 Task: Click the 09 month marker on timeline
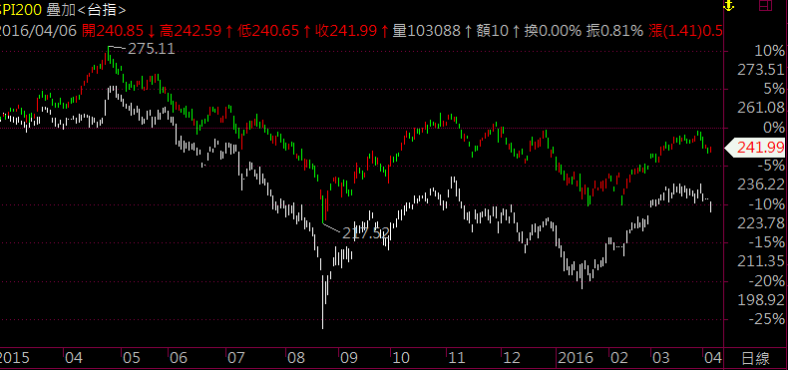point(348,358)
